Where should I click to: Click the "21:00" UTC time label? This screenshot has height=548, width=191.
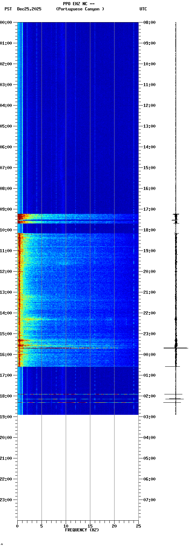coord(149,292)
